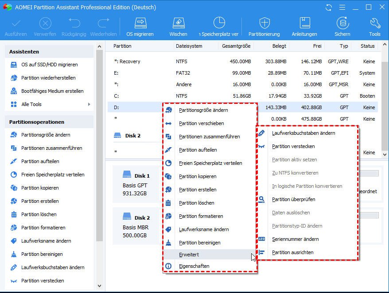Select Partition aufteilen in context menu
The width and height of the screenshot is (389, 293).
click(x=210, y=150)
